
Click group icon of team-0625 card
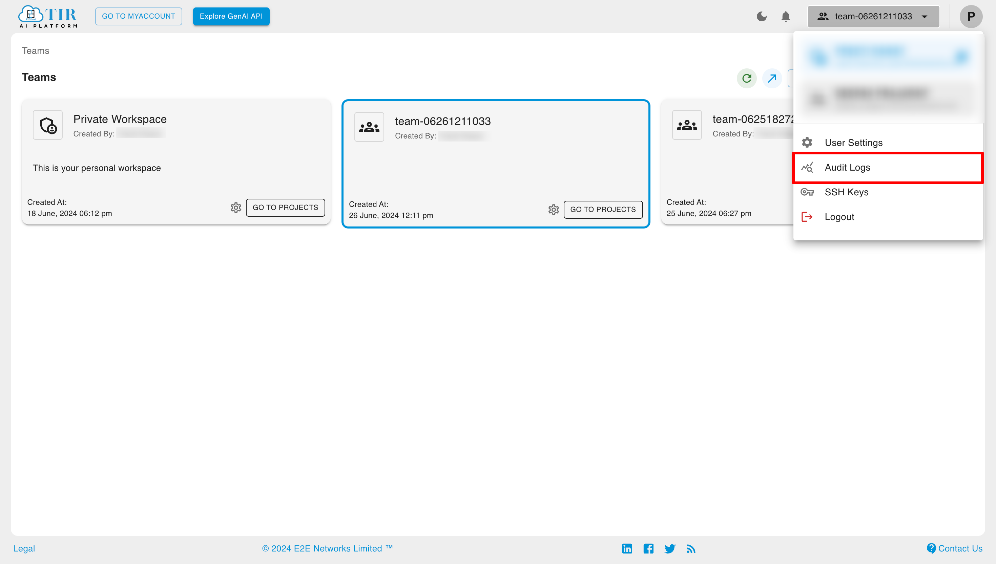(x=687, y=125)
